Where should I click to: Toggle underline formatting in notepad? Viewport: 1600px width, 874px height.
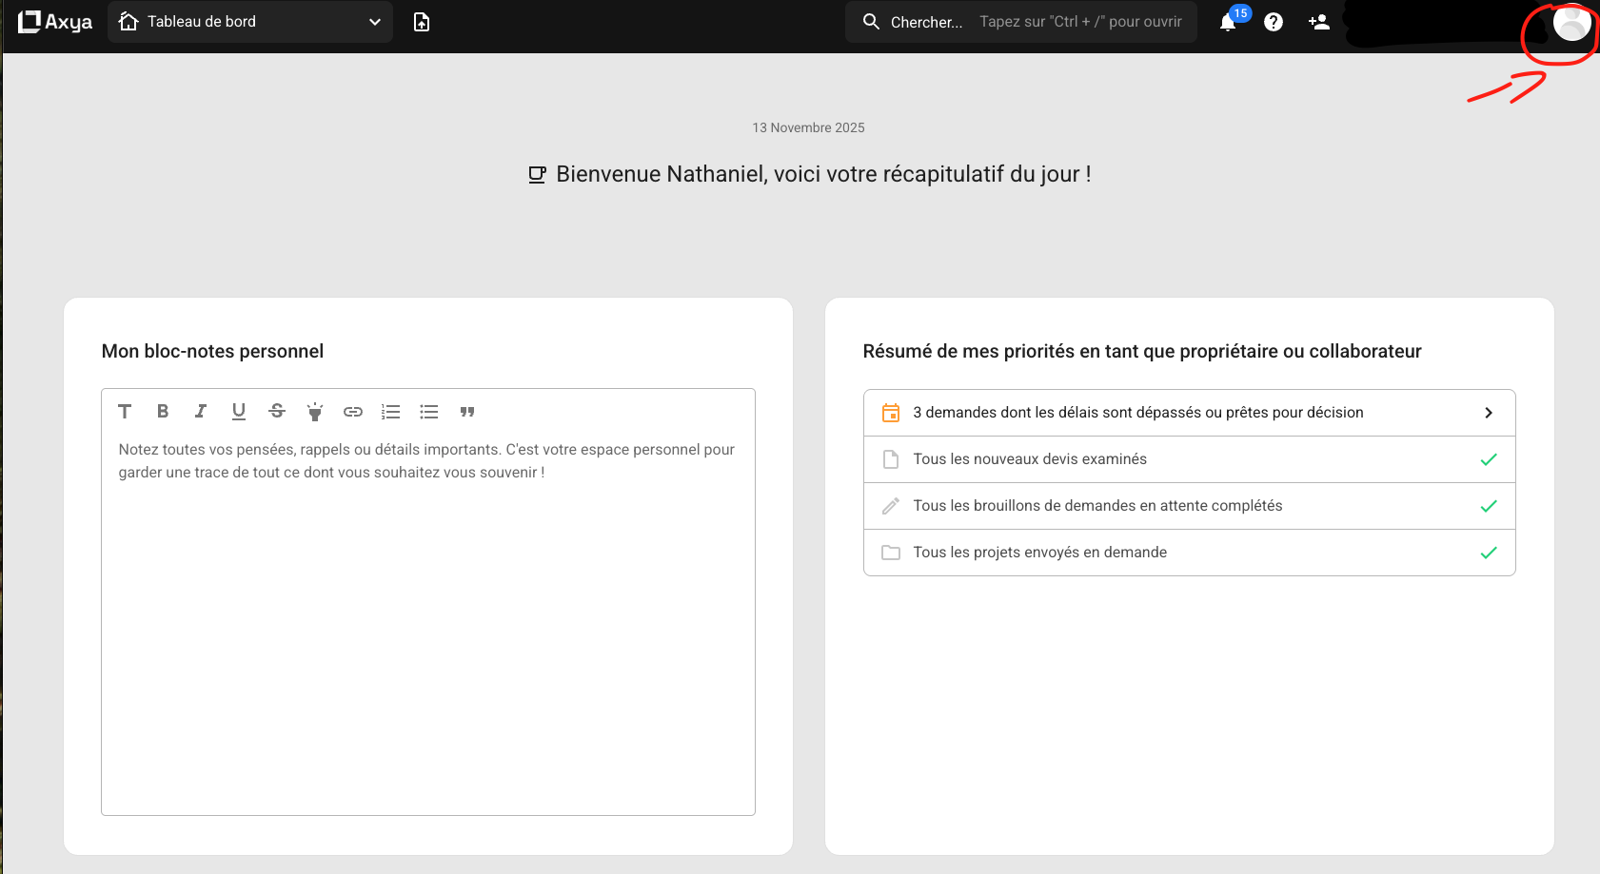click(239, 412)
